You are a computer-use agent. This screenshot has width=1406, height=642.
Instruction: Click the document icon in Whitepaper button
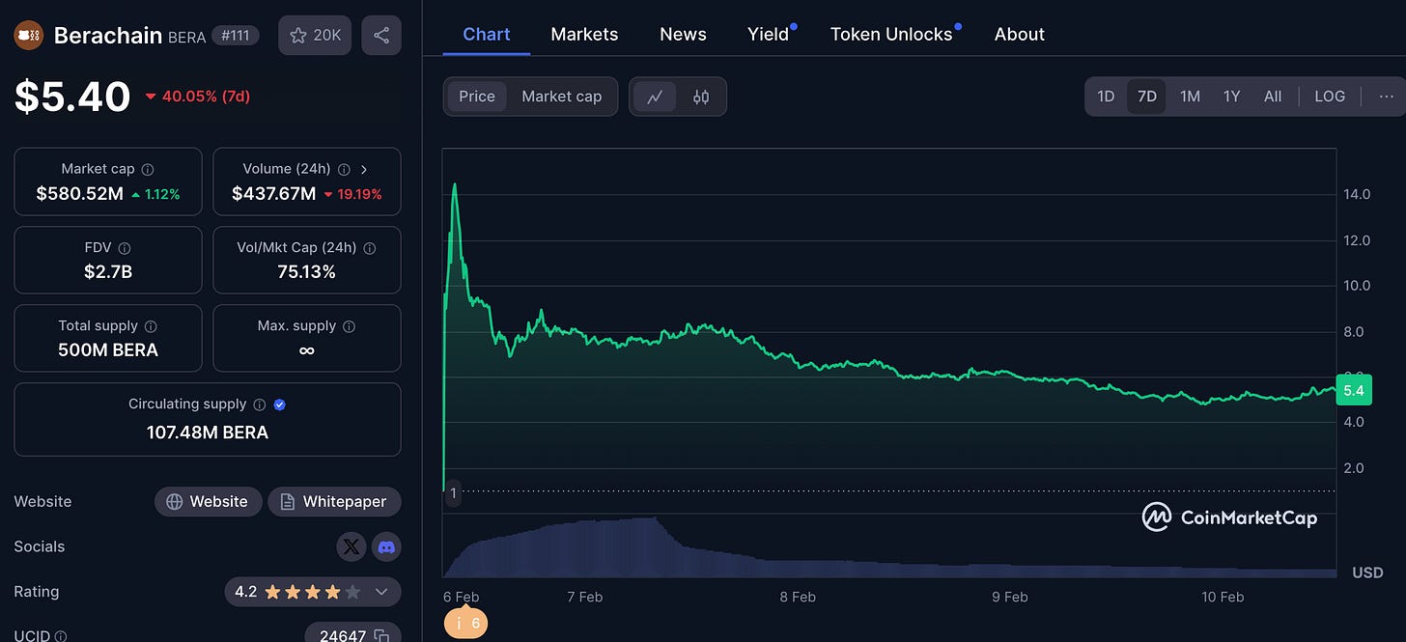pos(288,502)
